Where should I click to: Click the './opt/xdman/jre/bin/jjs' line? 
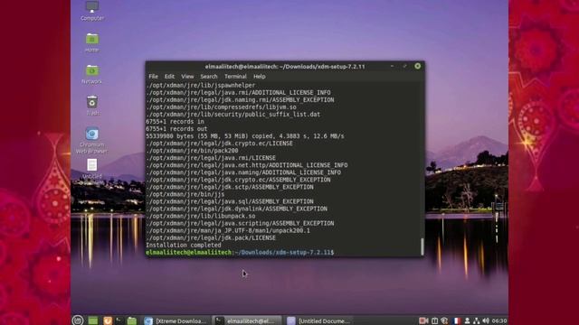coord(185,194)
